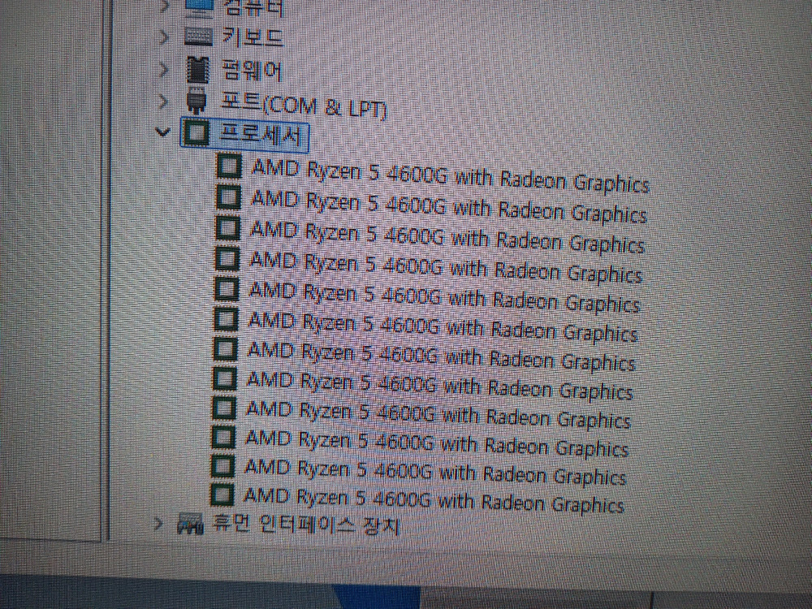This screenshot has height=609, width=812.
Task: Select last AMD Ryzen 5 4600G entry above 휴먼 인터페이스 장치
Action: pos(434,499)
